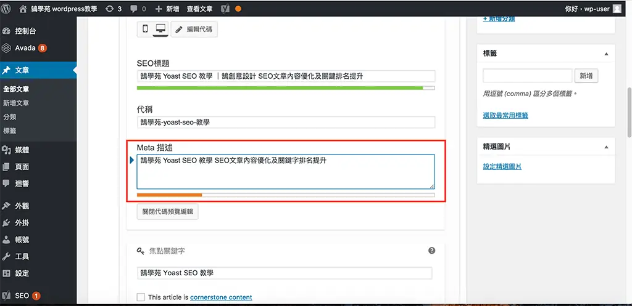Image resolution: width=632 pixels, height=306 pixels.
Task: Open the WordPress logo menu
Action: [x=6, y=9]
